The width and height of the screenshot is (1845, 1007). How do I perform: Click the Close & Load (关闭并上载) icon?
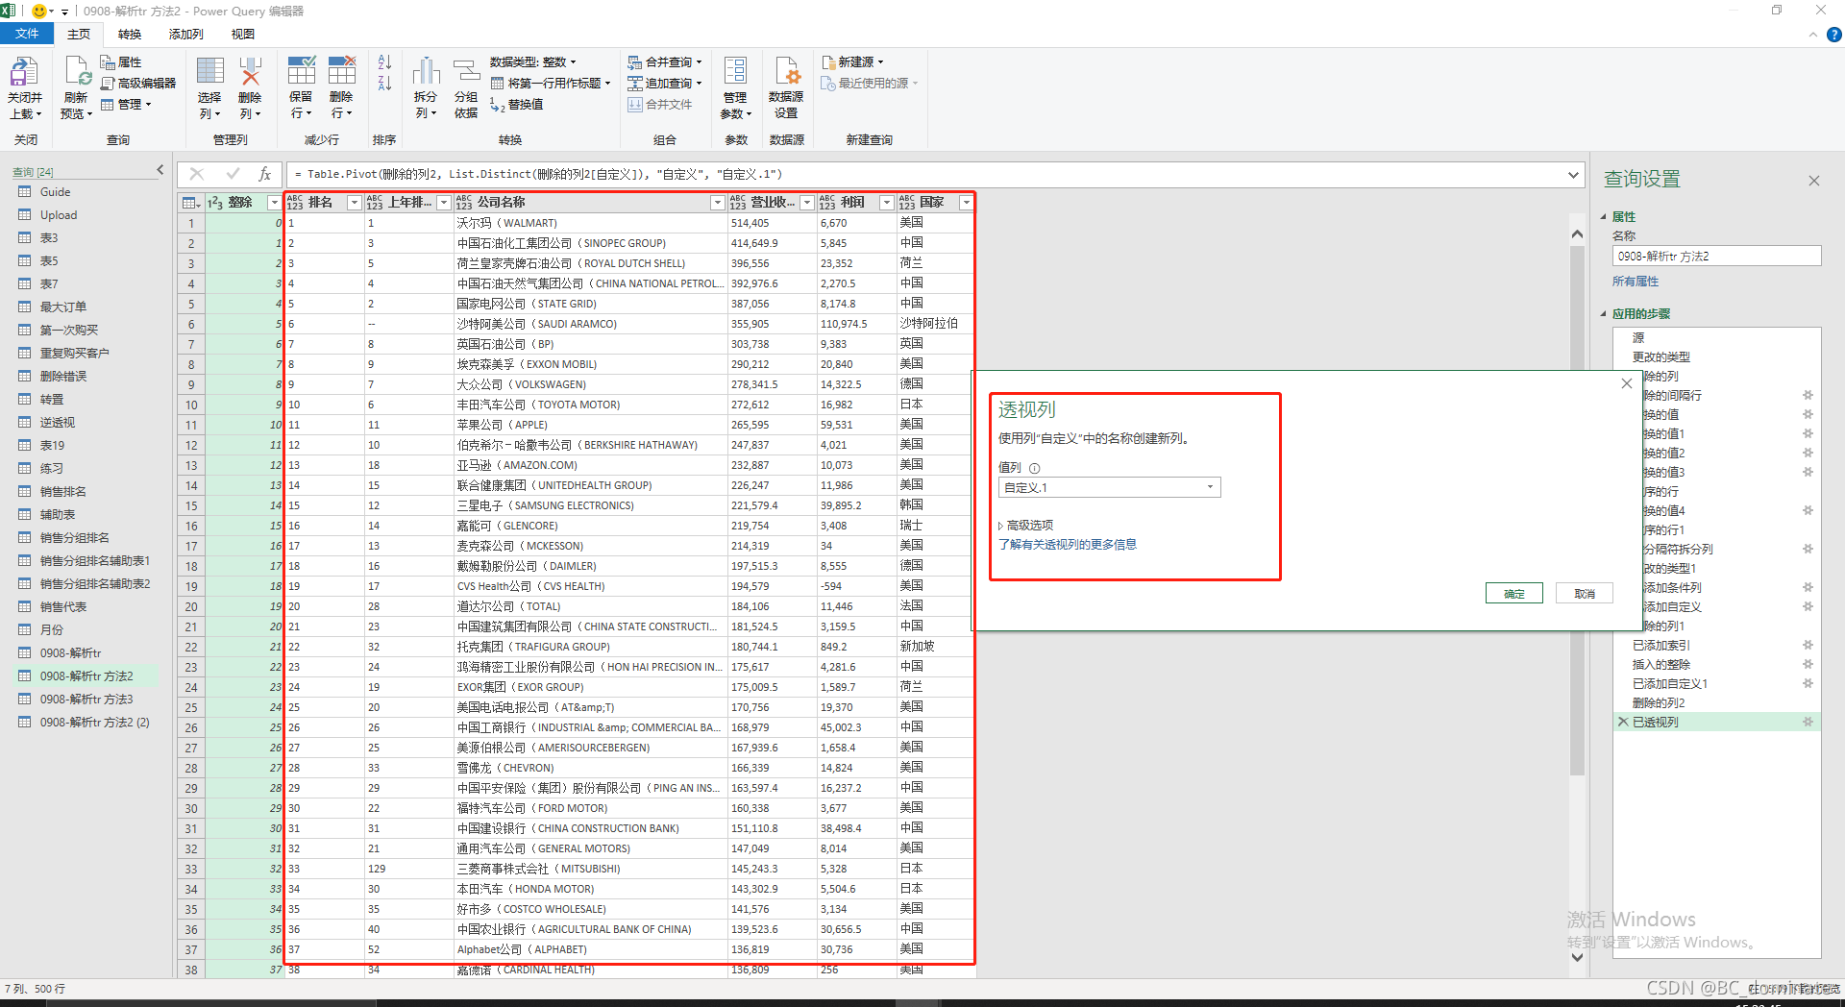point(24,72)
